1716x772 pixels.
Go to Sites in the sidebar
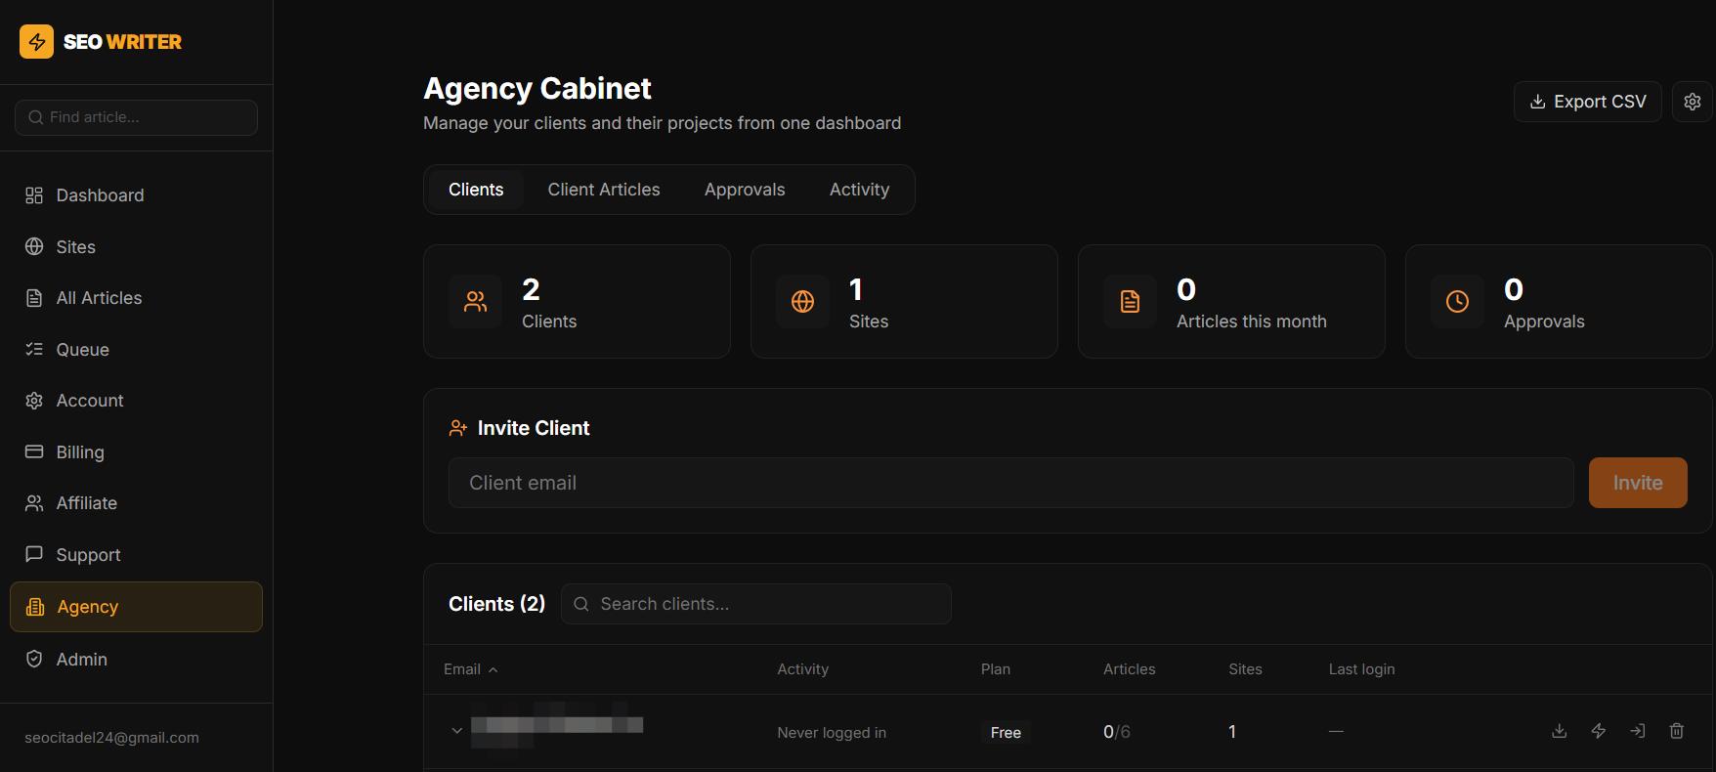(136, 247)
